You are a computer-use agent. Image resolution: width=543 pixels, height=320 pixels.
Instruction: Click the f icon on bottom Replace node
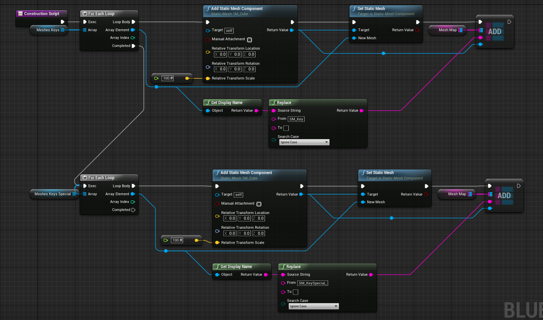284,267
